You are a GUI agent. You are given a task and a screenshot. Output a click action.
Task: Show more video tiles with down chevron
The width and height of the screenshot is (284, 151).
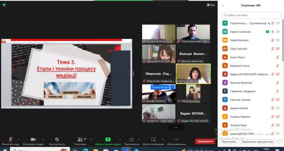tap(176, 128)
